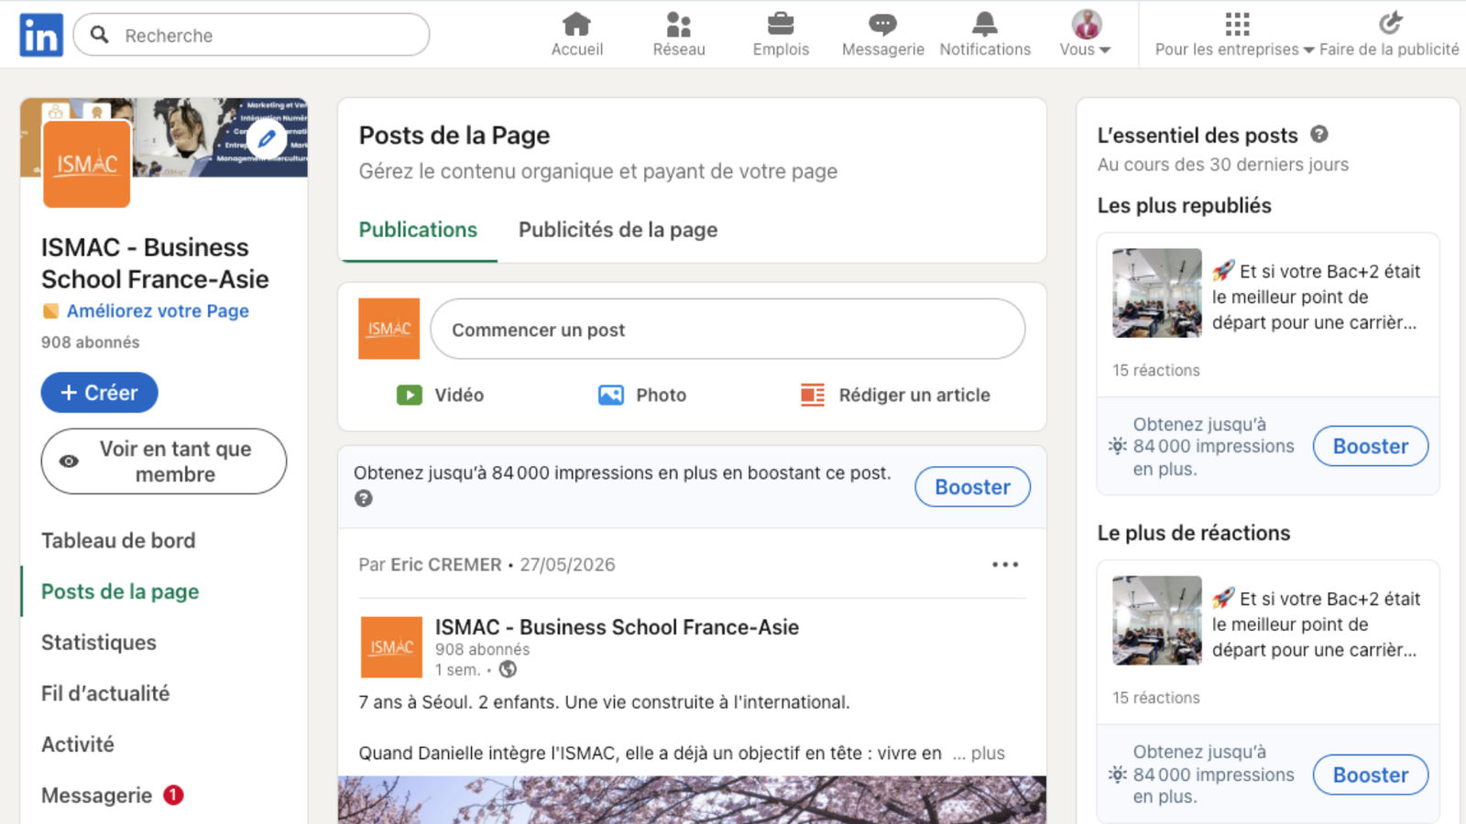
Task: Click the Pour les entreprises grid icon
Action: [1237, 24]
